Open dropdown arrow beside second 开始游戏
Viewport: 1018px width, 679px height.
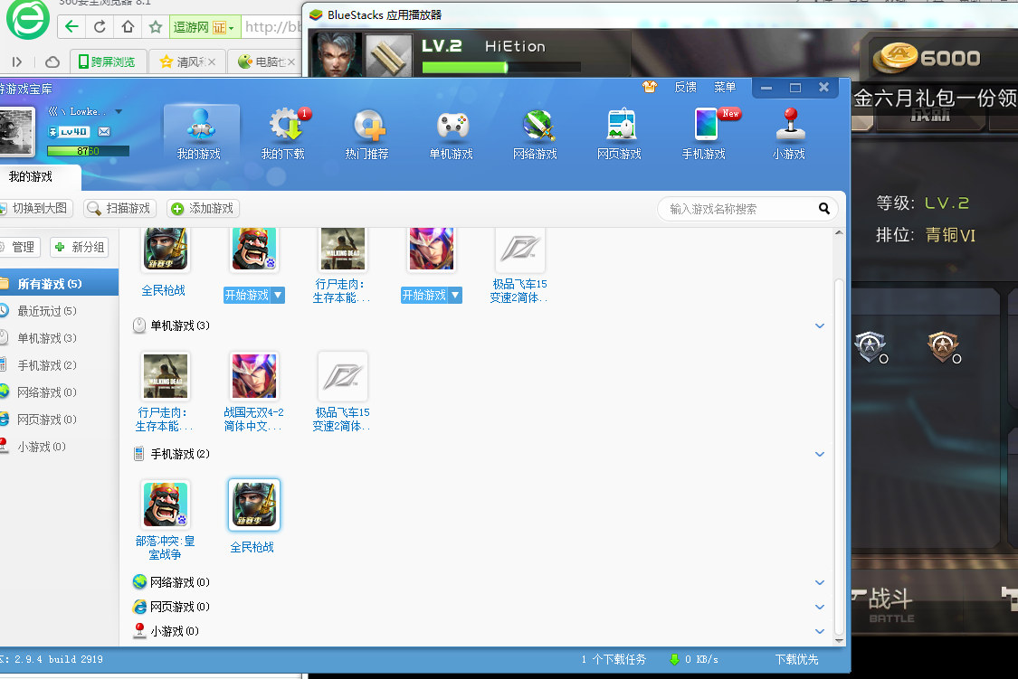click(456, 295)
